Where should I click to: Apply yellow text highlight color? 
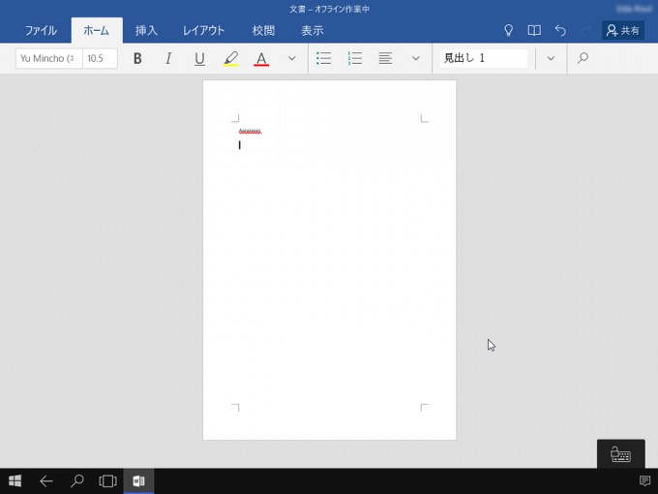(x=230, y=58)
